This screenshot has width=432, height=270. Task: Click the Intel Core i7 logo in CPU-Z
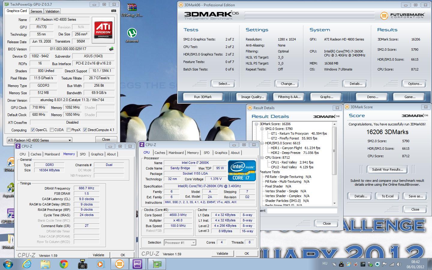pyautogui.click(x=242, y=171)
